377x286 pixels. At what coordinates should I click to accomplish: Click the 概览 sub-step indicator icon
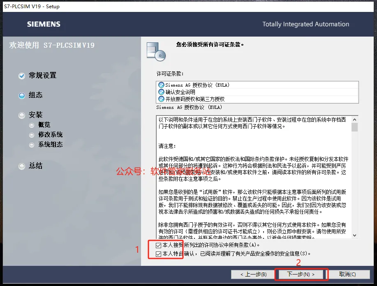pyautogui.click(x=32, y=125)
